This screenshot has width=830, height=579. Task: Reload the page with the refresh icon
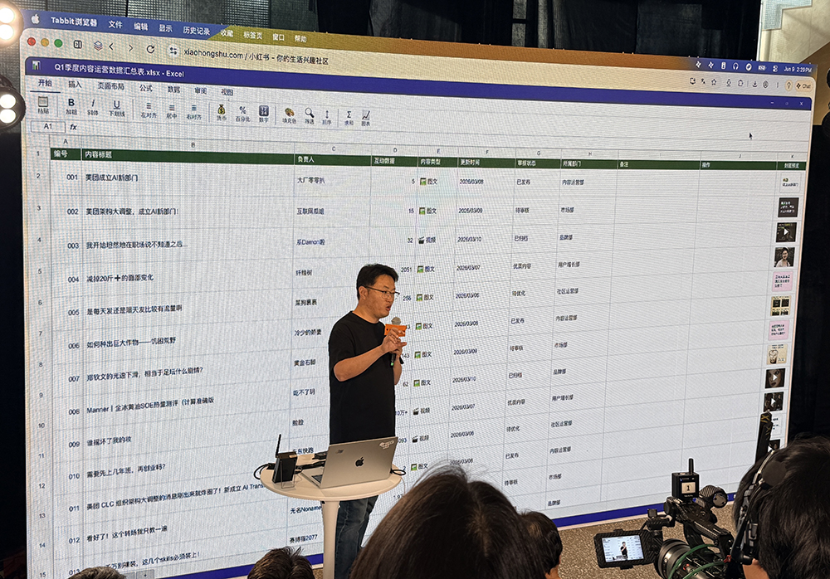(150, 49)
